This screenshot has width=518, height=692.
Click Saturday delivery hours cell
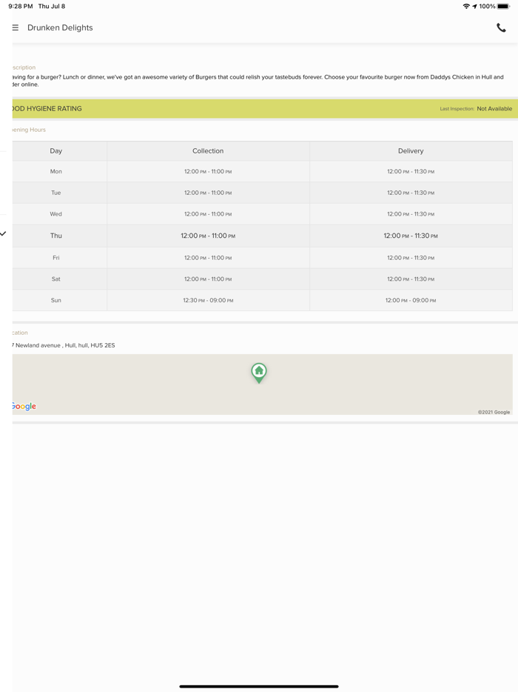pos(411,279)
